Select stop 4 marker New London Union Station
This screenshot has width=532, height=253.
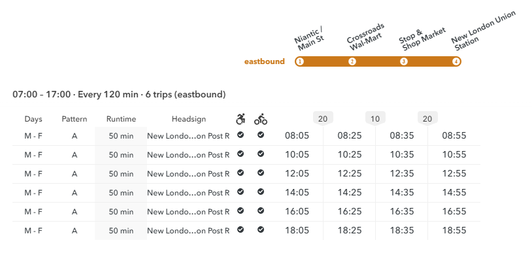(x=456, y=61)
